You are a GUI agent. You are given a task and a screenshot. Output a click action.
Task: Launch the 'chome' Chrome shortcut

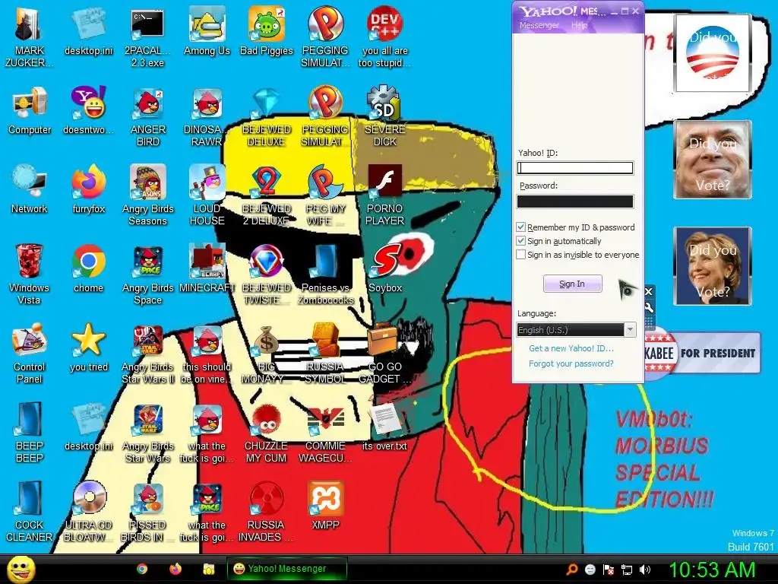(88, 268)
